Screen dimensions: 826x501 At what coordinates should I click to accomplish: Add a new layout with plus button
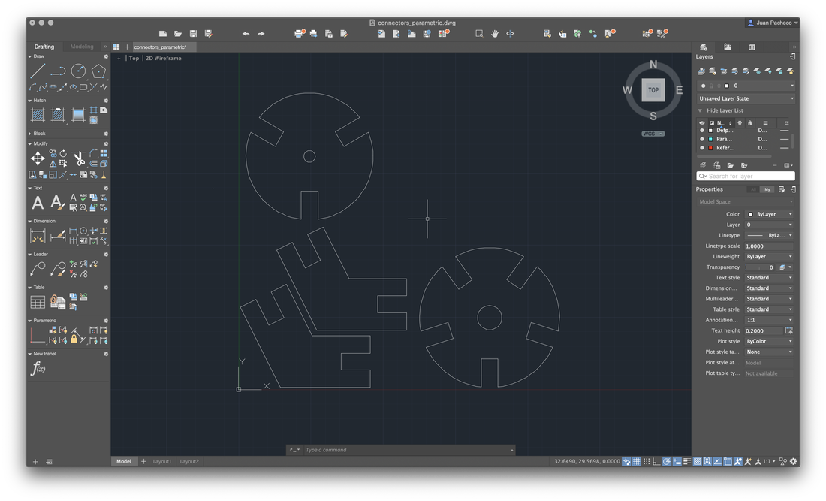[x=143, y=461]
